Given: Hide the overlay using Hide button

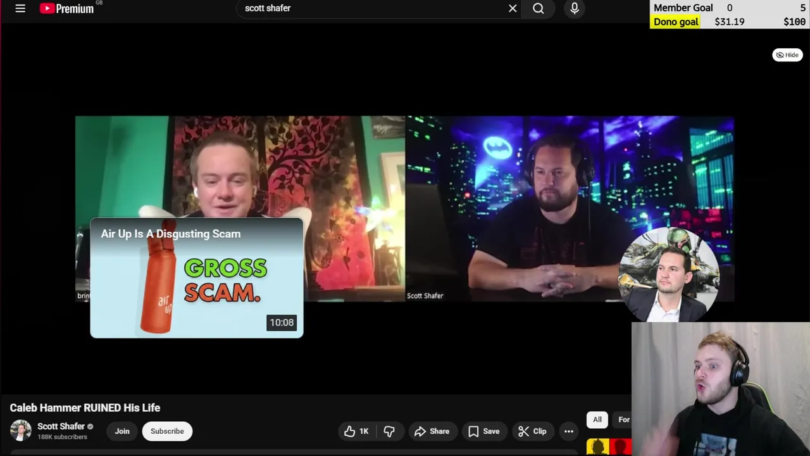Looking at the screenshot, I should [787, 55].
